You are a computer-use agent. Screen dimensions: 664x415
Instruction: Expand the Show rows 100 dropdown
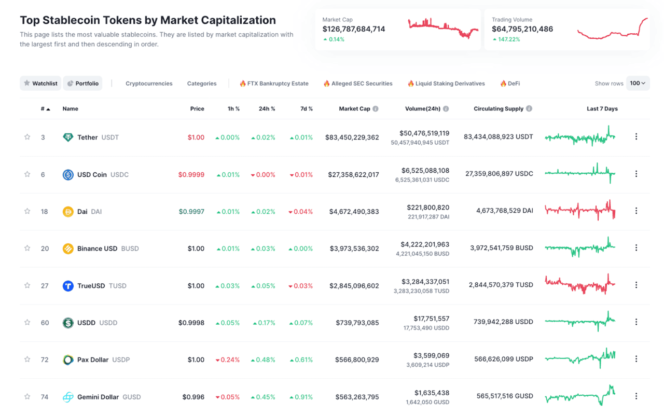[638, 83]
